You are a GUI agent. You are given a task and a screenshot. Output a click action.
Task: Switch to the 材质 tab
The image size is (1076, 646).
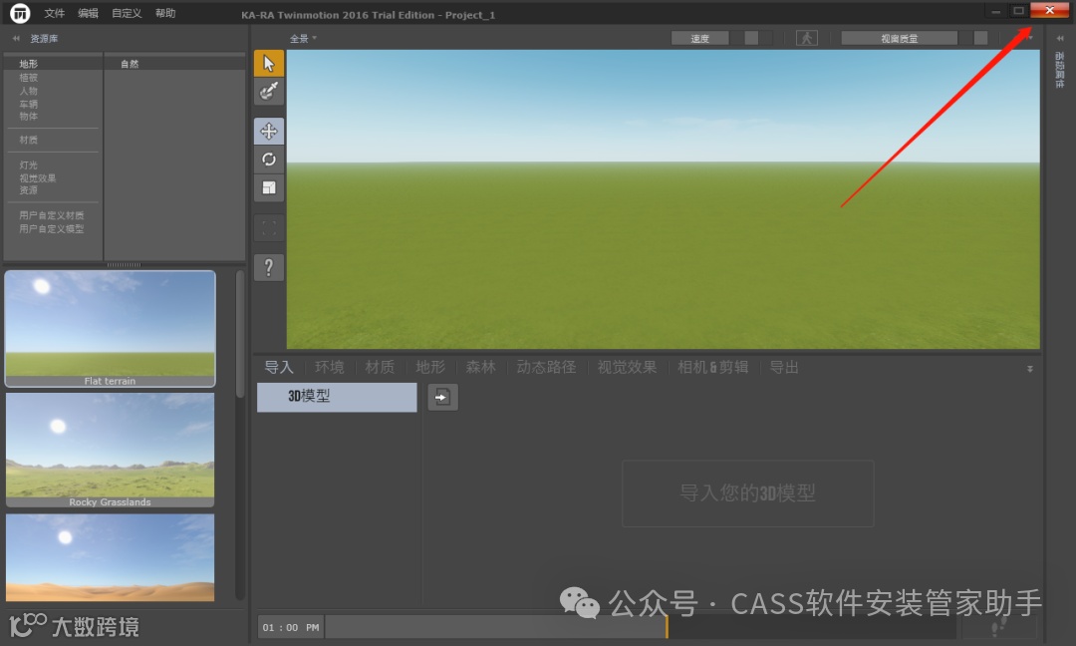click(x=380, y=367)
